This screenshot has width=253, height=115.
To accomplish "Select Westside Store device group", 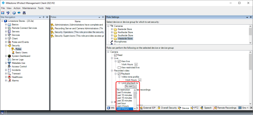I will coord(125,39).
